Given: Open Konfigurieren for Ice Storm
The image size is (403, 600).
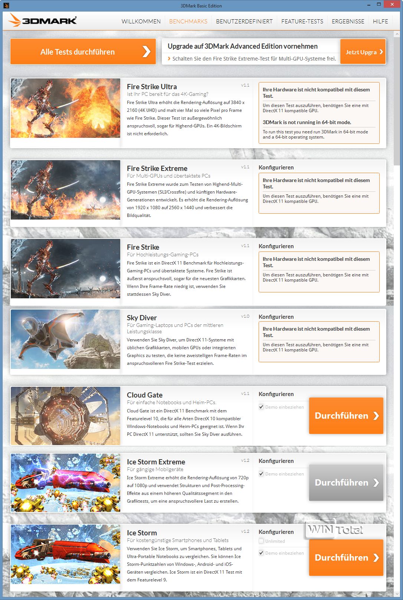Looking at the screenshot, I should (x=276, y=532).
